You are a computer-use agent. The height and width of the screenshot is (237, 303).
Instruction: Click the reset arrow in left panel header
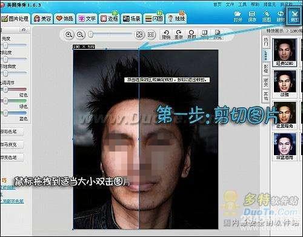coord(24,30)
